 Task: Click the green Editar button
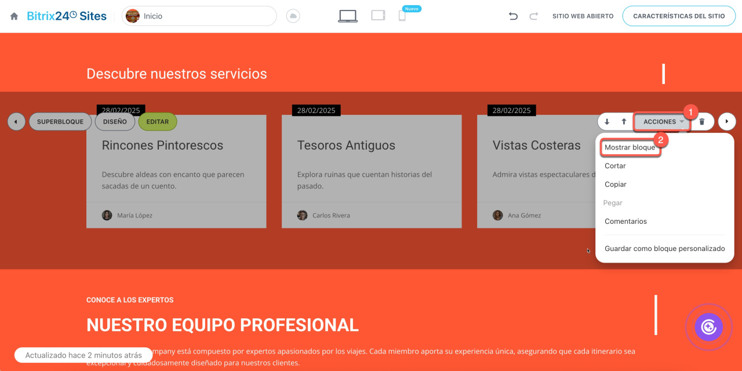158,122
